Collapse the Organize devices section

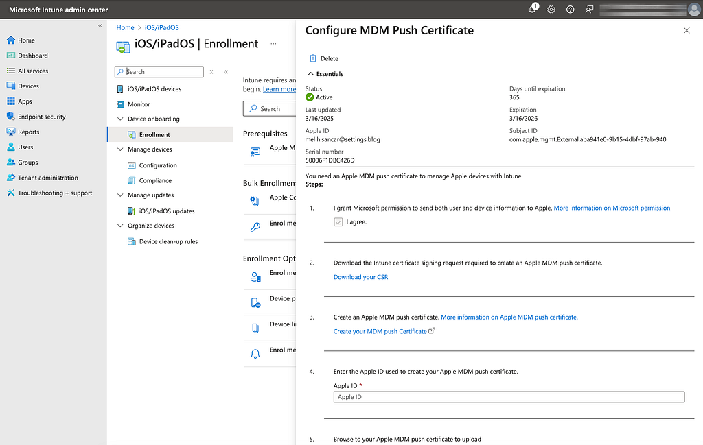(x=120, y=226)
